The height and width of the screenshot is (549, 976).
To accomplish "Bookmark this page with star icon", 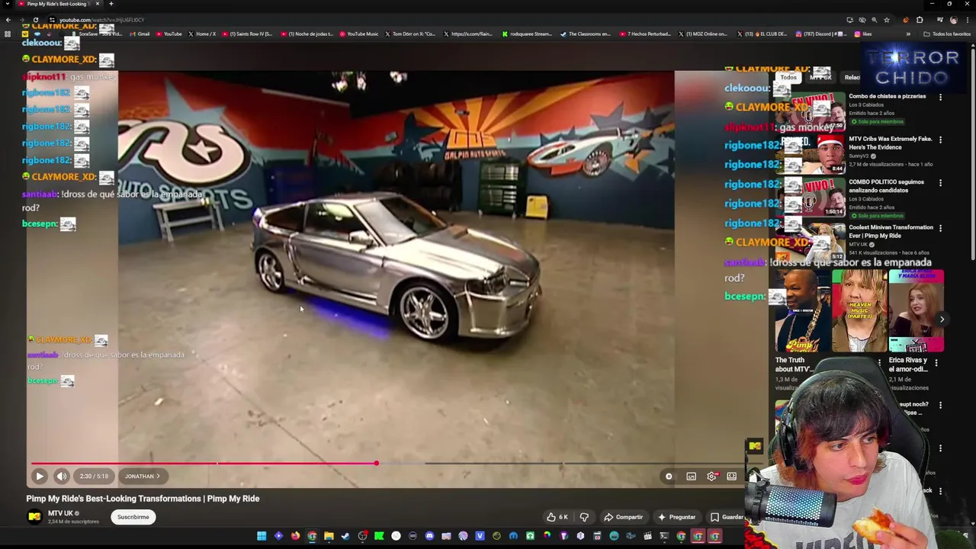I will pos(887,20).
